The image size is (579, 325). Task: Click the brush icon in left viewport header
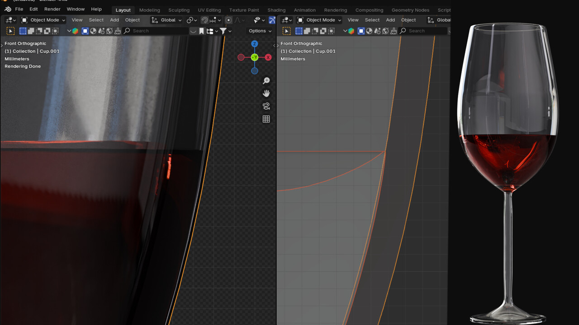point(118,31)
